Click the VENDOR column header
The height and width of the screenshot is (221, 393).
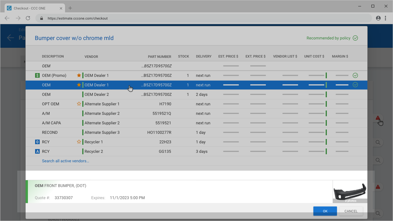tap(91, 57)
